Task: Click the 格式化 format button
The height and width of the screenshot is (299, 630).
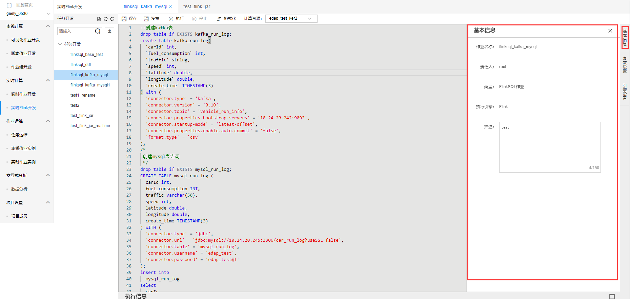Action: click(226, 19)
